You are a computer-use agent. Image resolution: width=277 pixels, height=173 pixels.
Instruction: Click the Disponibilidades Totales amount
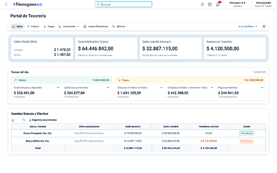[x=96, y=49]
